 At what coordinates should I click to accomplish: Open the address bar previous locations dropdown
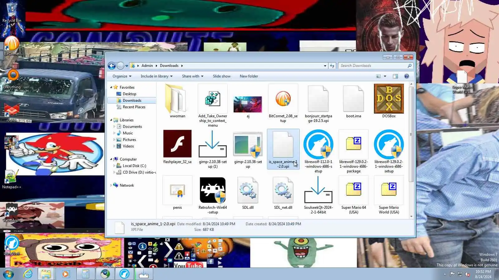click(325, 66)
